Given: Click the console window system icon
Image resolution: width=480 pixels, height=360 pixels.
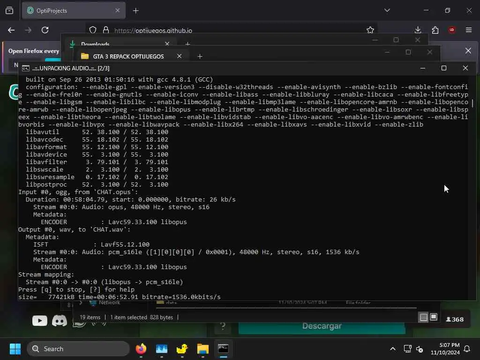Looking at the screenshot, I should 26,68.
